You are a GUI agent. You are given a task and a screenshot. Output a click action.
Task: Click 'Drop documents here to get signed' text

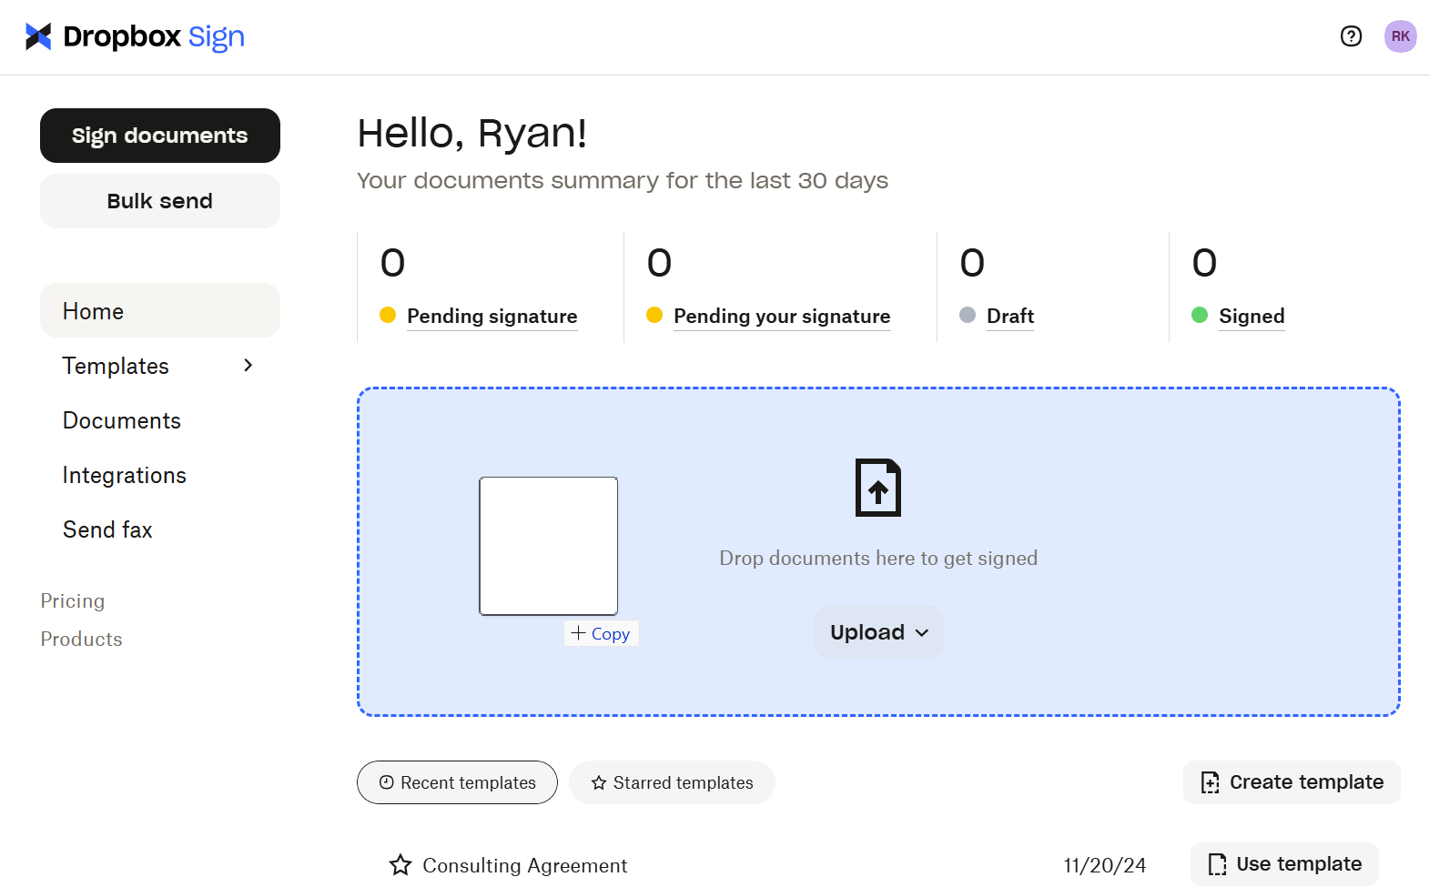(x=878, y=558)
